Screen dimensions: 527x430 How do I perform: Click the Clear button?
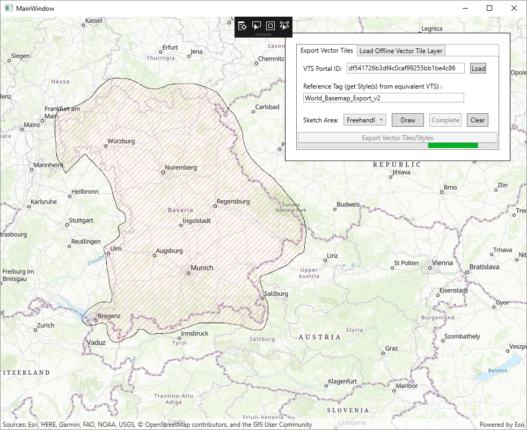[478, 120]
